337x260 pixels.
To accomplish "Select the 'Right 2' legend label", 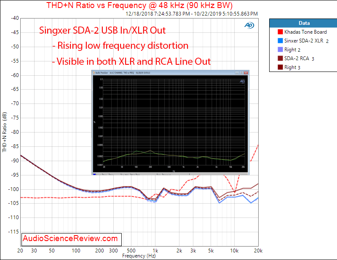I will tap(292, 50).
